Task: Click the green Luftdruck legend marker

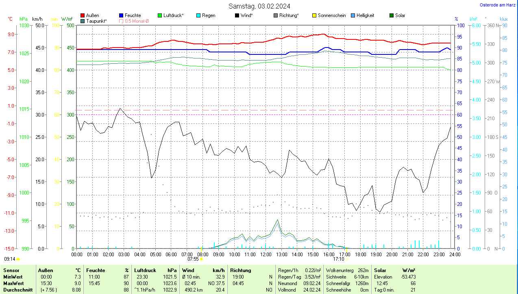Action: coord(160,15)
